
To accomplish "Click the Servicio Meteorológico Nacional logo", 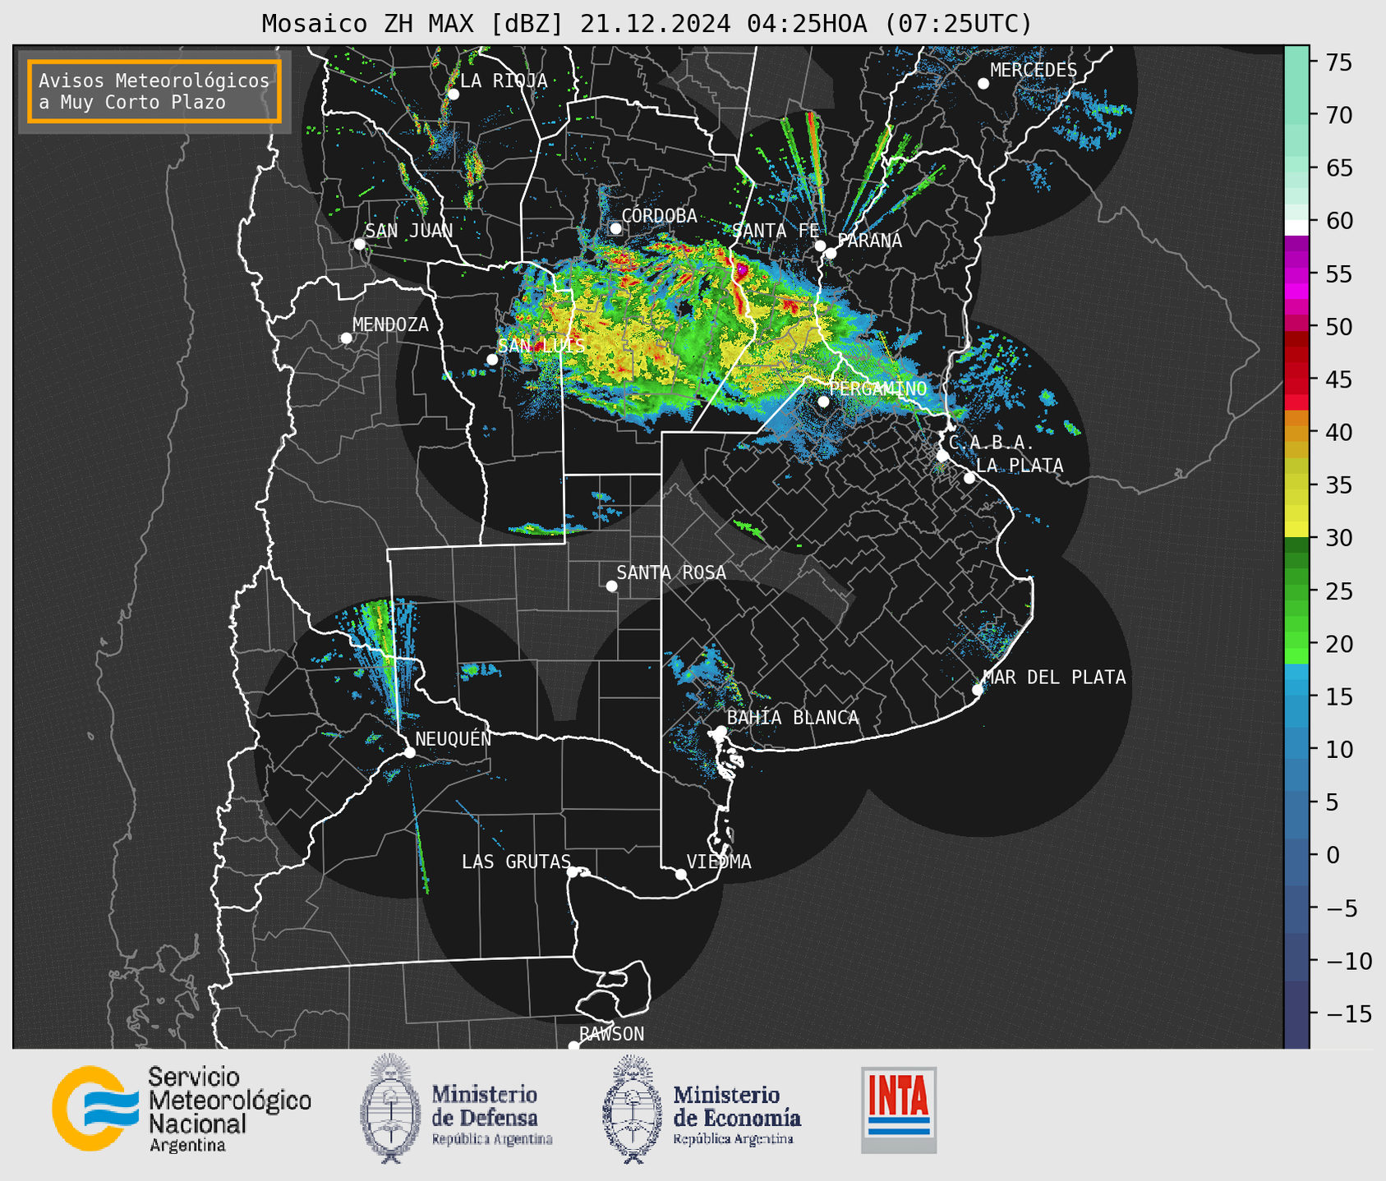I will coord(96,1108).
